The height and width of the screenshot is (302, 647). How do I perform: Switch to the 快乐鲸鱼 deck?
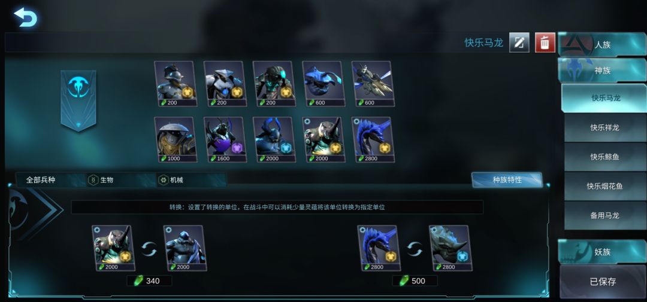pos(605,157)
